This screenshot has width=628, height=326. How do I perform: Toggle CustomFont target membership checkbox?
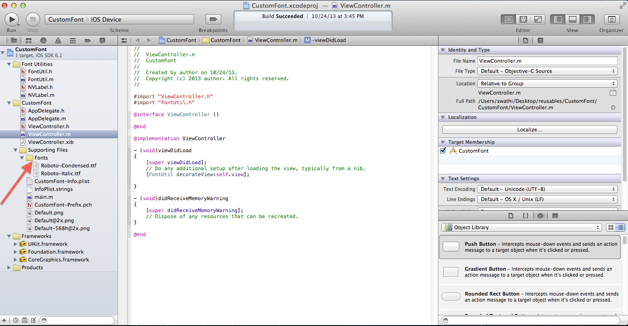[x=443, y=151]
